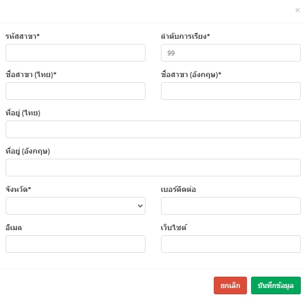Click the เบอร์ติดต่อ contact number field
The image size is (307, 301).
click(x=231, y=206)
